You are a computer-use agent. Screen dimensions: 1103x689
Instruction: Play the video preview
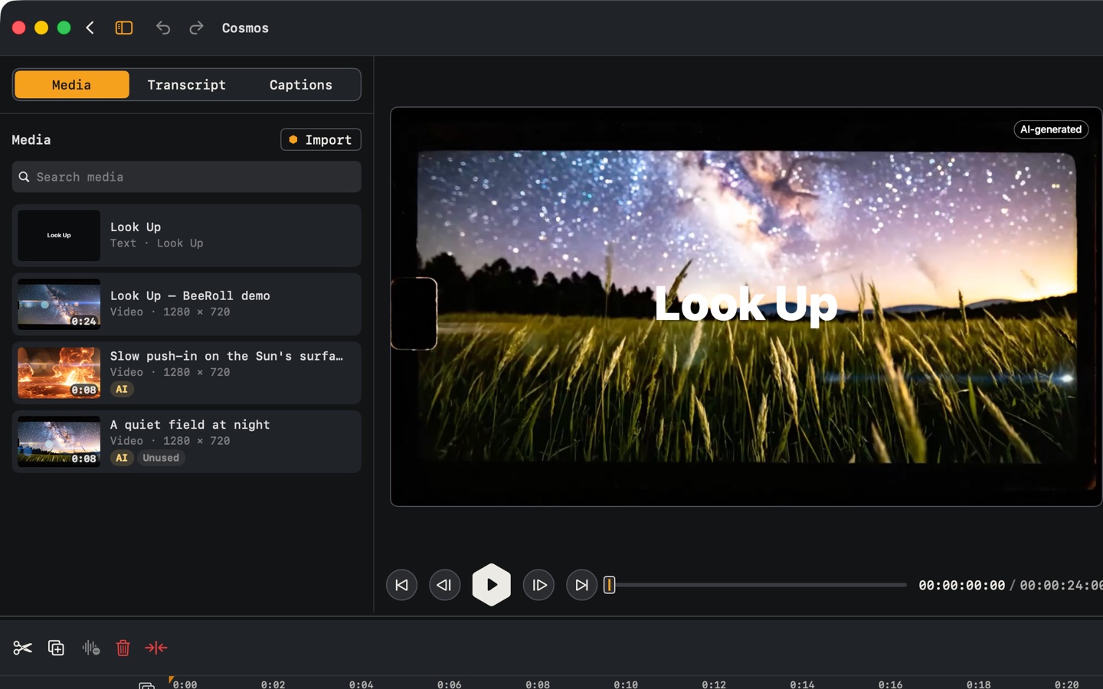pos(492,585)
